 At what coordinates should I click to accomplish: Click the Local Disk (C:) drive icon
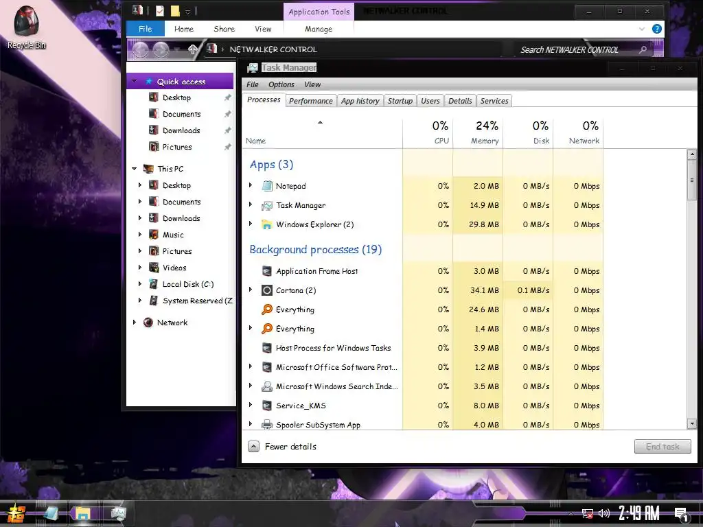(x=153, y=283)
